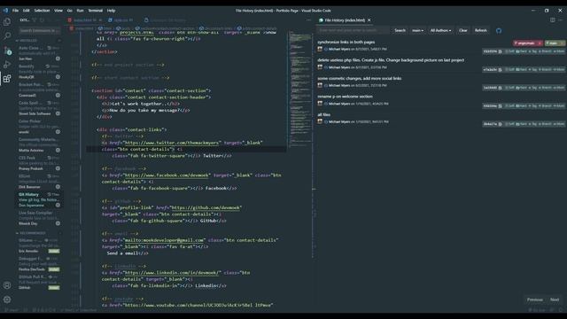Image resolution: width=567 pixels, height=319 pixels.
Task: Select the Live Sass Compiler extension entry
Action: [x=39, y=218]
